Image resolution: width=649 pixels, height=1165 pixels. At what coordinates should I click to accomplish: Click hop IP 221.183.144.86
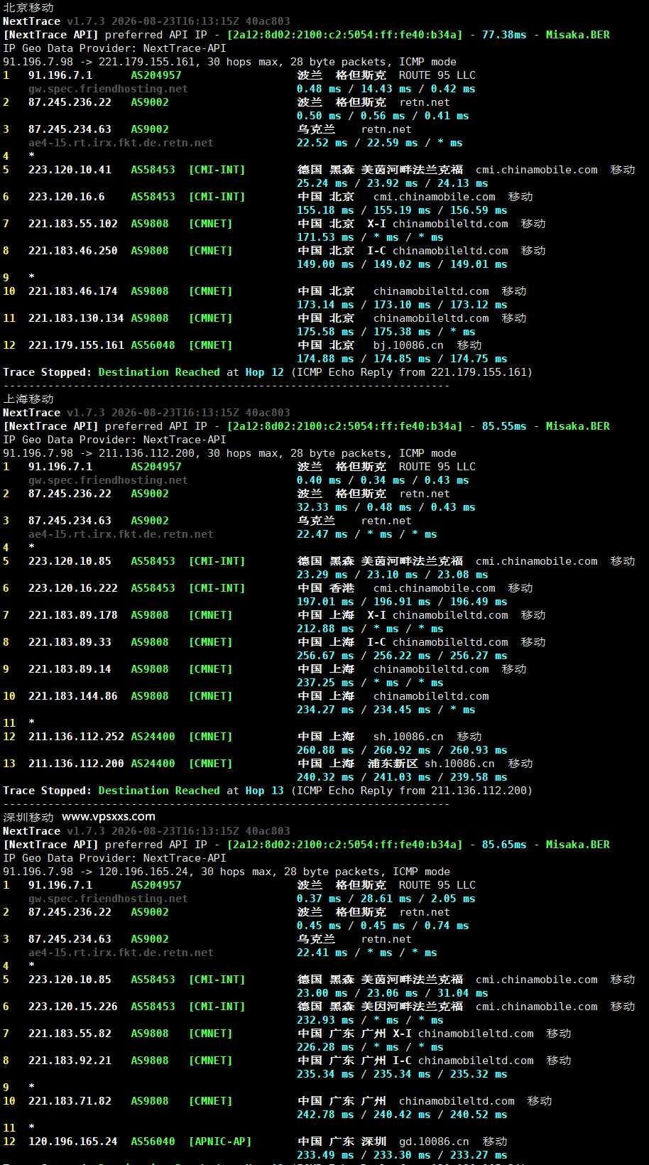click(73, 695)
